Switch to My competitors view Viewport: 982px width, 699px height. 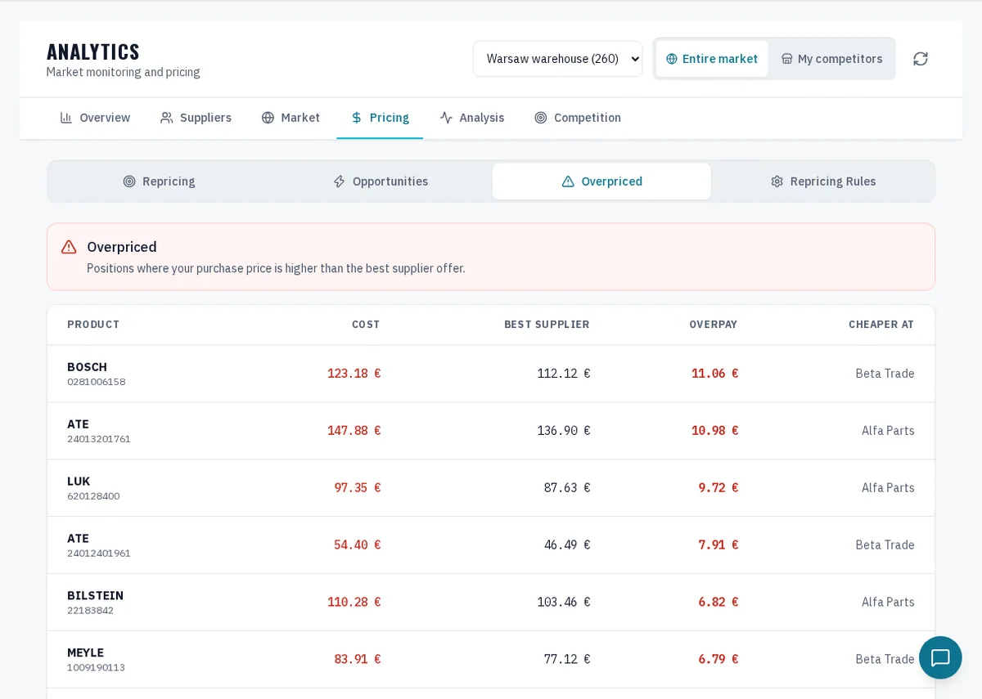pyautogui.click(x=831, y=59)
